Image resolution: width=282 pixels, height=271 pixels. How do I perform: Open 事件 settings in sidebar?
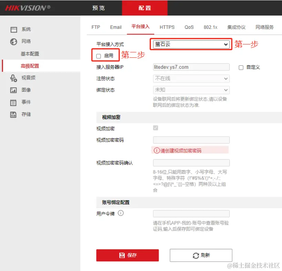pyautogui.click(x=26, y=102)
